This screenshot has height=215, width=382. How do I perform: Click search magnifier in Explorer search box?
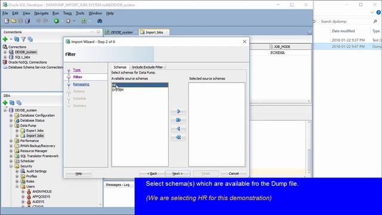click(375, 21)
